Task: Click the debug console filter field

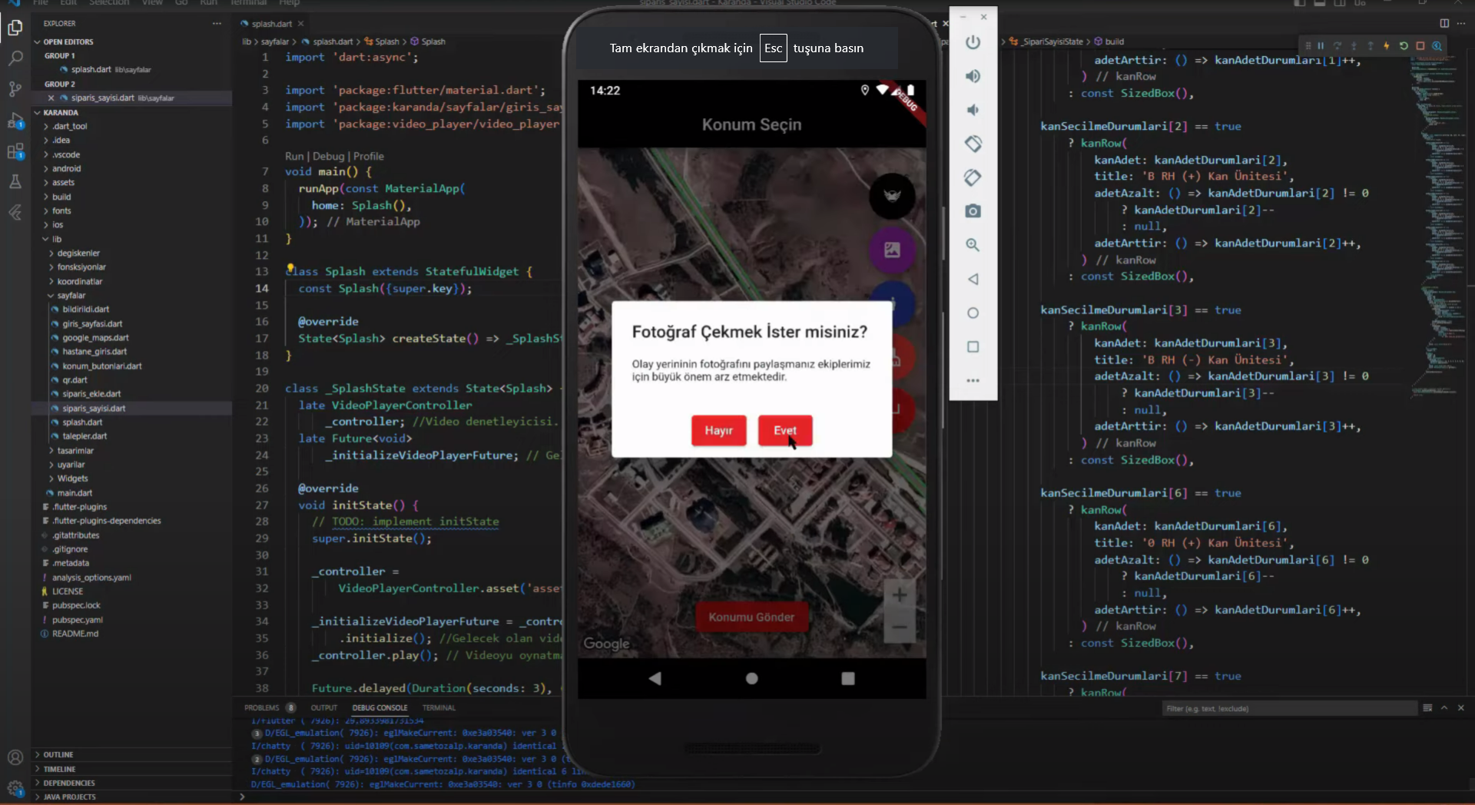Action: click(1288, 709)
